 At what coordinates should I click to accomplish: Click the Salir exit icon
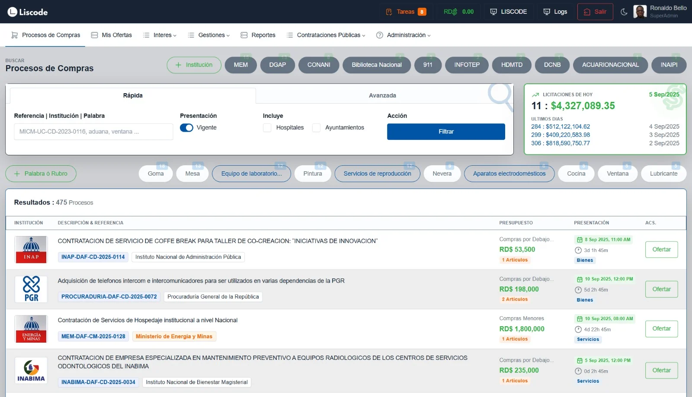click(587, 12)
